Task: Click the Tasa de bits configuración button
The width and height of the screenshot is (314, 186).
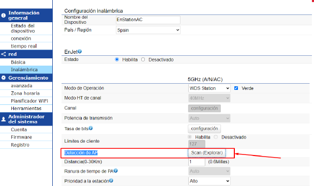Action: pos(204,129)
